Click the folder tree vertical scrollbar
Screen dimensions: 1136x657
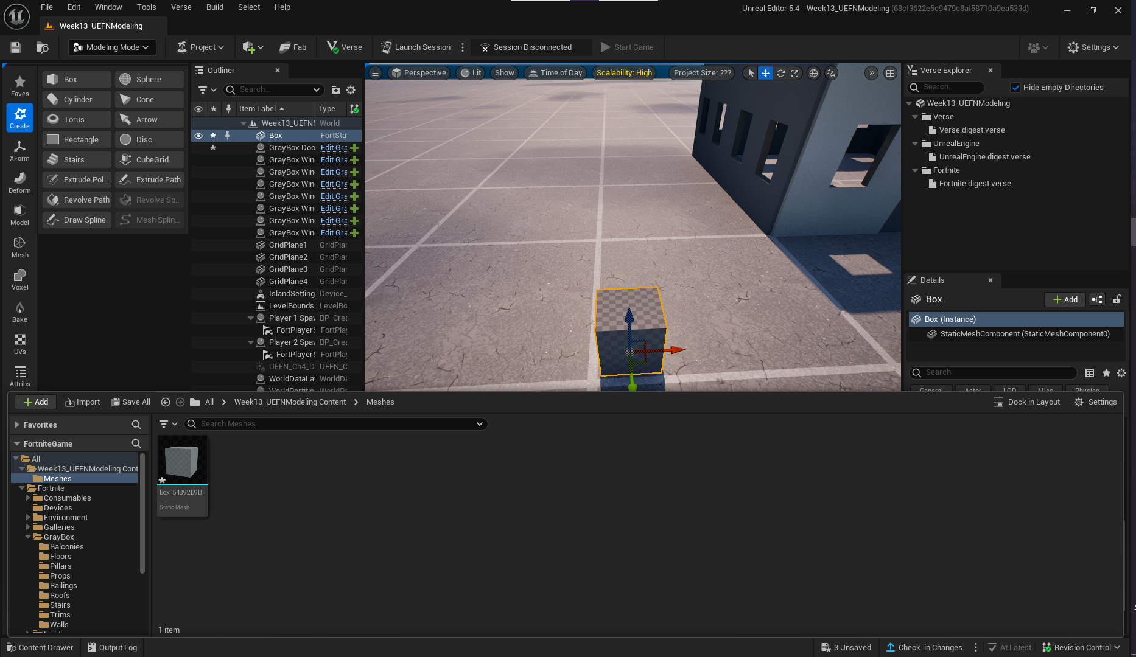tap(142, 513)
